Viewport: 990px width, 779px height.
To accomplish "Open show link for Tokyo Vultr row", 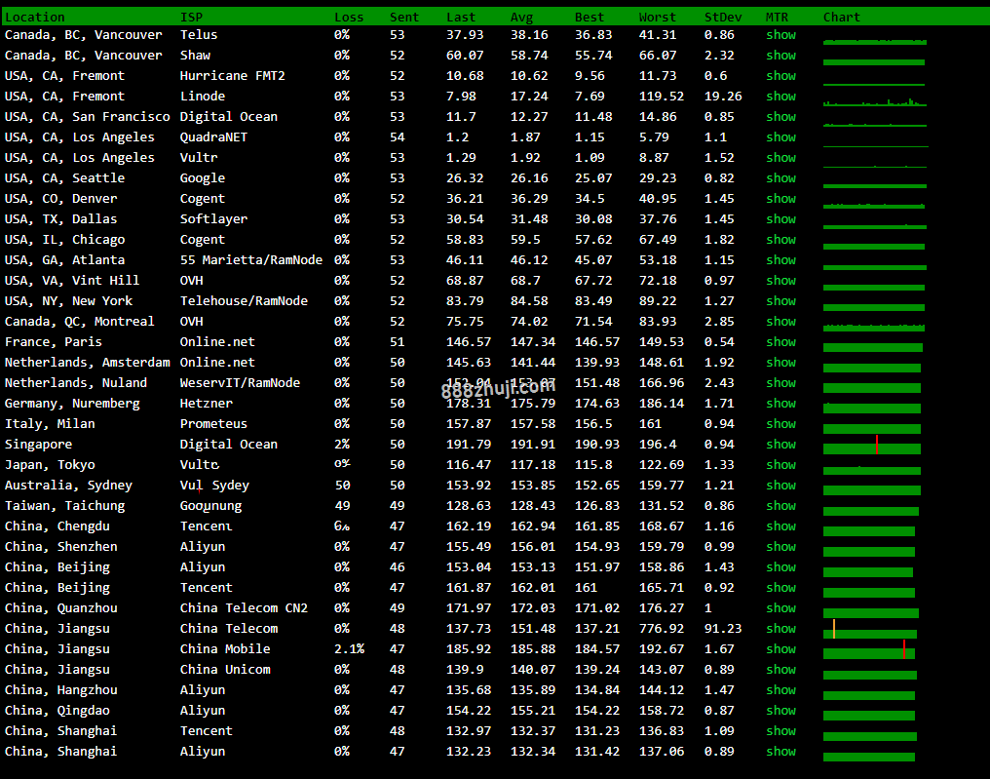I will pyautogui.click(x=781, y=465).
